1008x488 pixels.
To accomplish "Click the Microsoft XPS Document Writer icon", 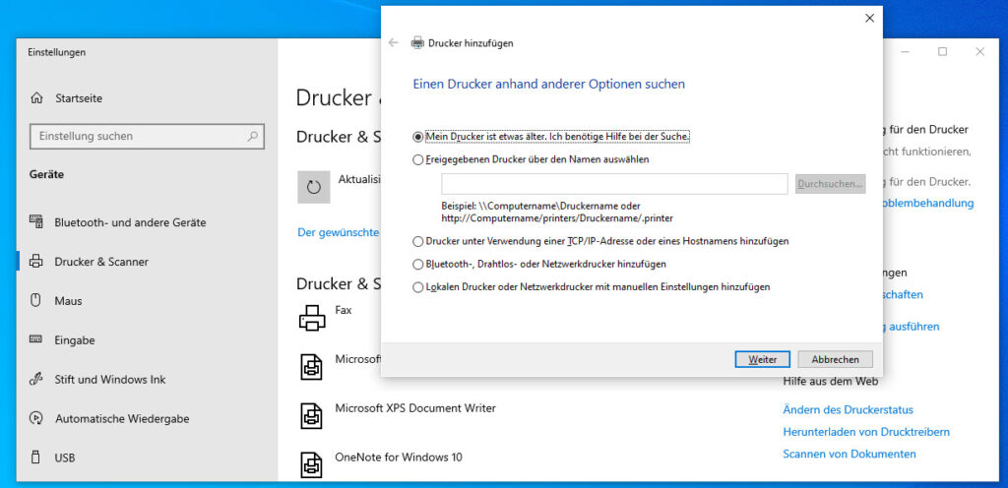I will [x=312, y=415].
